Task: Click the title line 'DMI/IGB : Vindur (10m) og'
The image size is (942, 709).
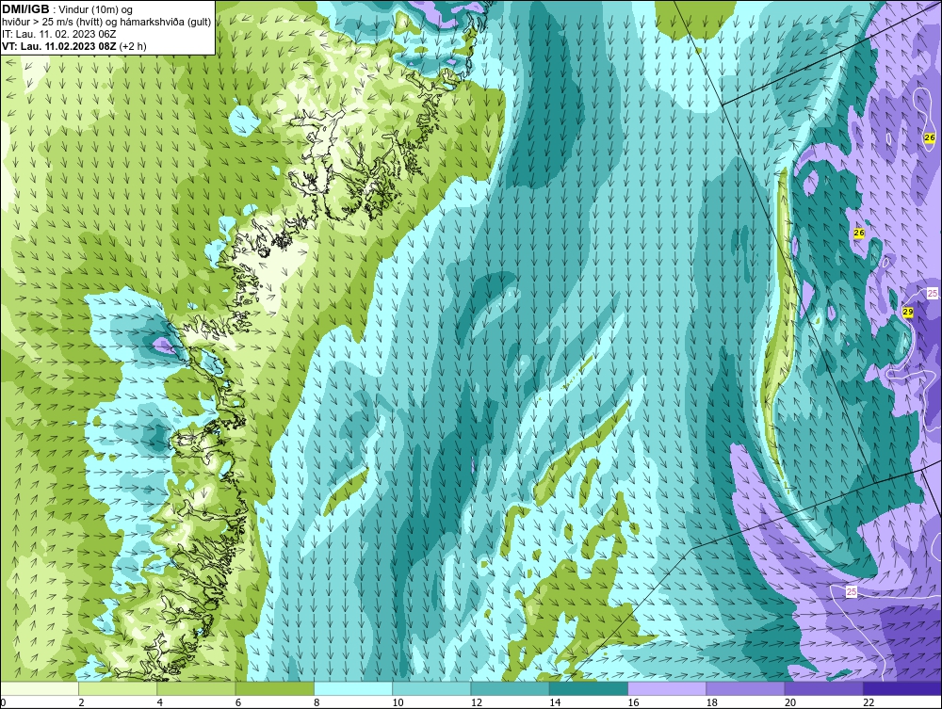Action: [68, 9]
